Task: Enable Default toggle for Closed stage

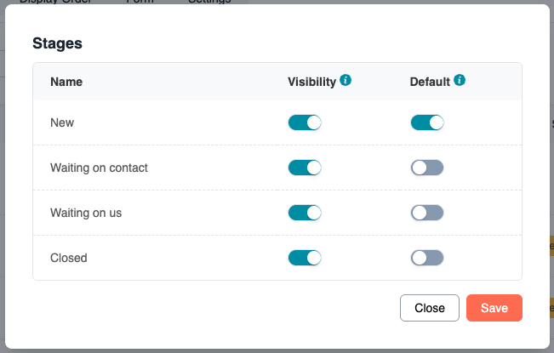Action: 427,258
